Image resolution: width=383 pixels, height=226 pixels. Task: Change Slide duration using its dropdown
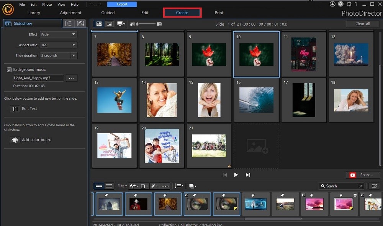coord(58,55)
